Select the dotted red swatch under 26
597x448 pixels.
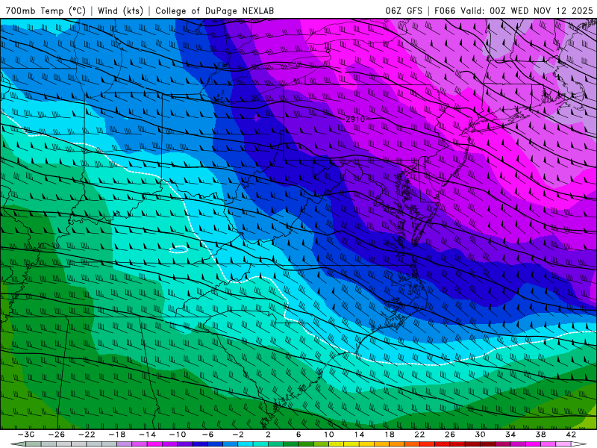457,444
